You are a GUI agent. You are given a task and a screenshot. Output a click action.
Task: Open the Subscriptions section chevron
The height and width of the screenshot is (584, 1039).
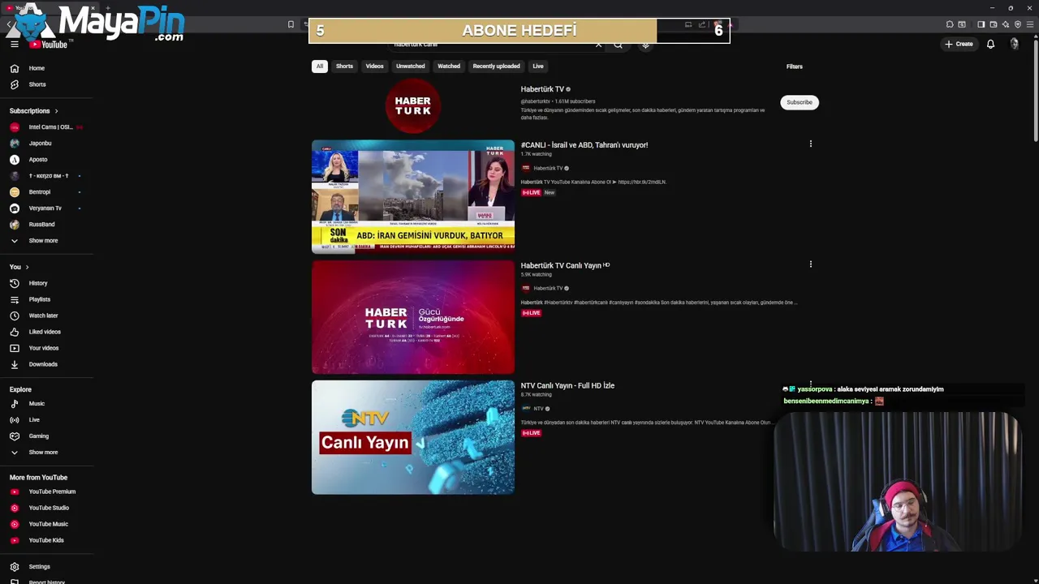click(56, 110)
